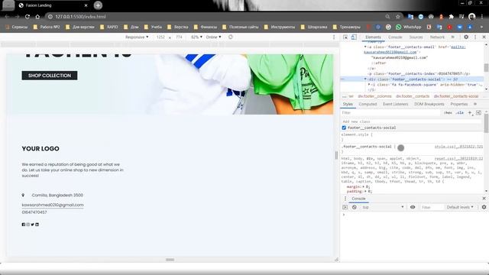Switch to the Console tab in the top bar
489x275 pixels.
tap(395, 37)
